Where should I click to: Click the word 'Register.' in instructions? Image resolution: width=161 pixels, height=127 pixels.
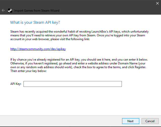140,67
